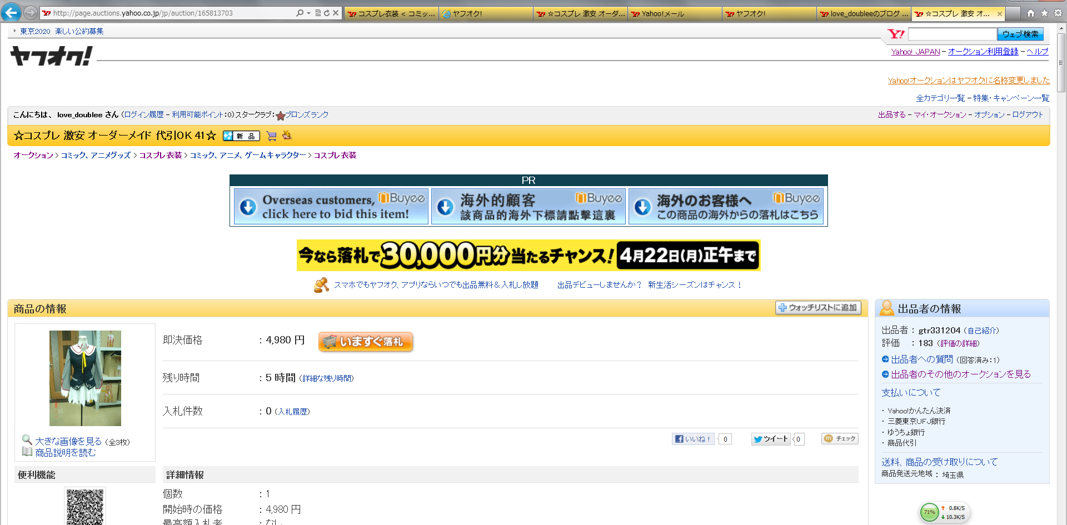Click ブロンズランク link
Screen dimensions: 1067x525
pyautogui.click(x=307, y=114)
